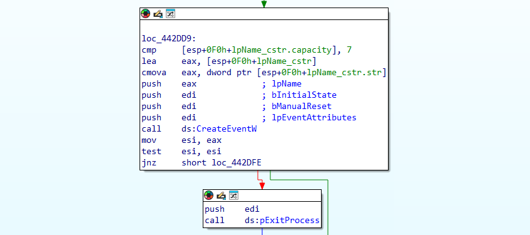Select lpName_cstr.str in cmova line
Screen dimensions: 530x235
tap(345, 73)
